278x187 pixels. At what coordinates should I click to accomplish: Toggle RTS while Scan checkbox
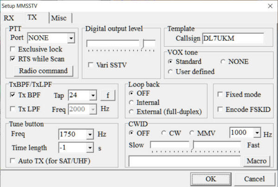(13, 59)
